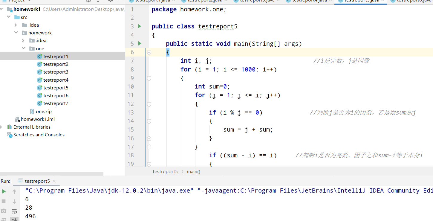Stop the running process in the Run panel
Viewport: 433px width, 221px height.
tap(4, 201)
